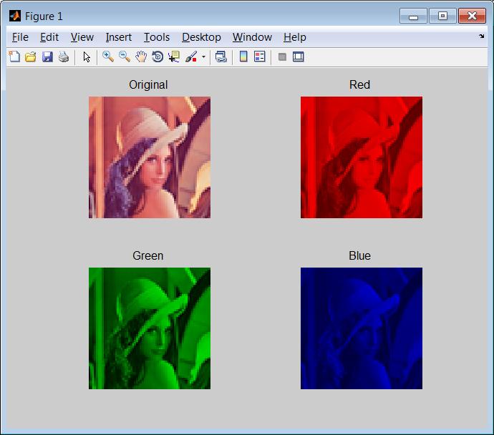Click the Open File folder icon
The height and width of the screenshot is (435, 494).
31,57
